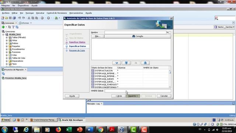Click the < Atrás button
This screenshot has height=133, width=236.
[x=119, y=96]
